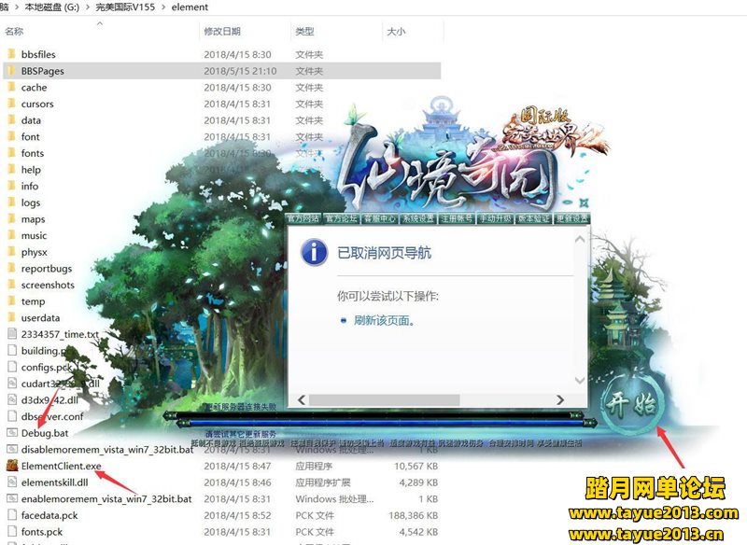Image resolution: width=747 pixels, height=545 pixels.
Task: Expand breadcrumb chevron after 本地磁盘 (G:)
Action: click(x=88, y=7)
